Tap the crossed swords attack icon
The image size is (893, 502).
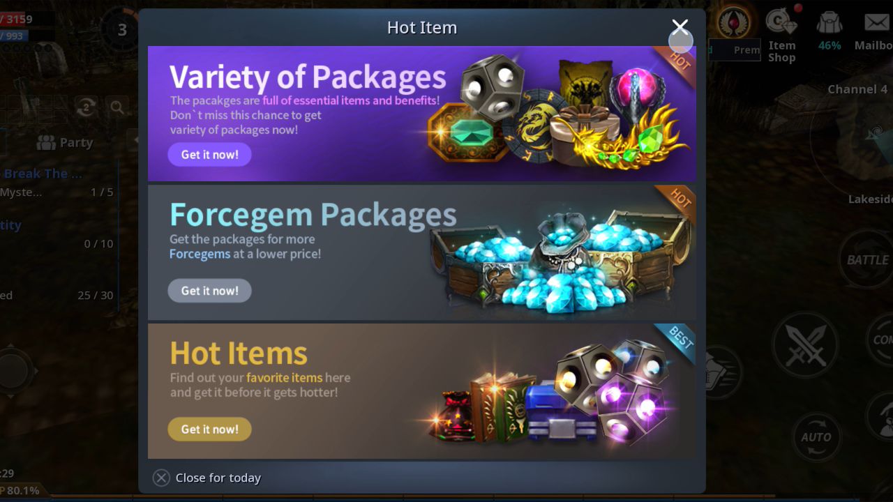(x=804, y=344)
